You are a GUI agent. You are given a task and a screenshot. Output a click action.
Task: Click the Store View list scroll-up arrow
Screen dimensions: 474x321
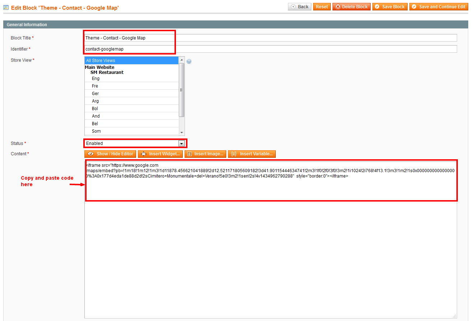click(182, 60)
